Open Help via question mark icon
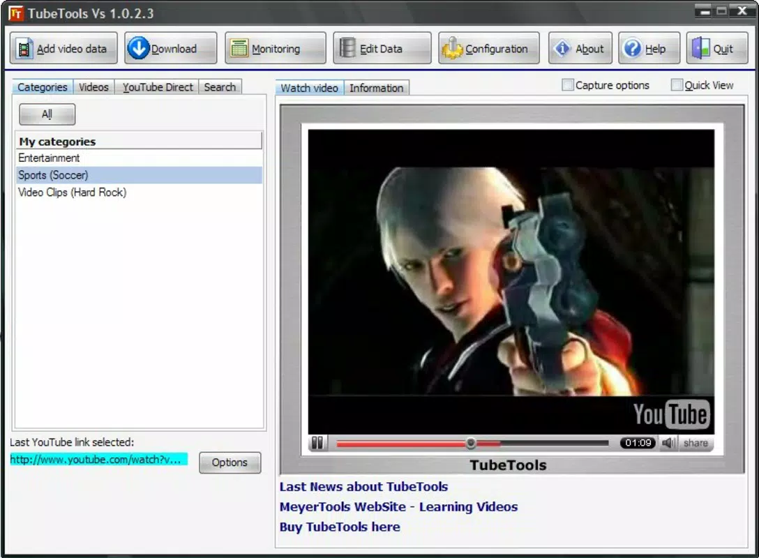The height and width of the screenshot is (558, 759). pos(632,48)
